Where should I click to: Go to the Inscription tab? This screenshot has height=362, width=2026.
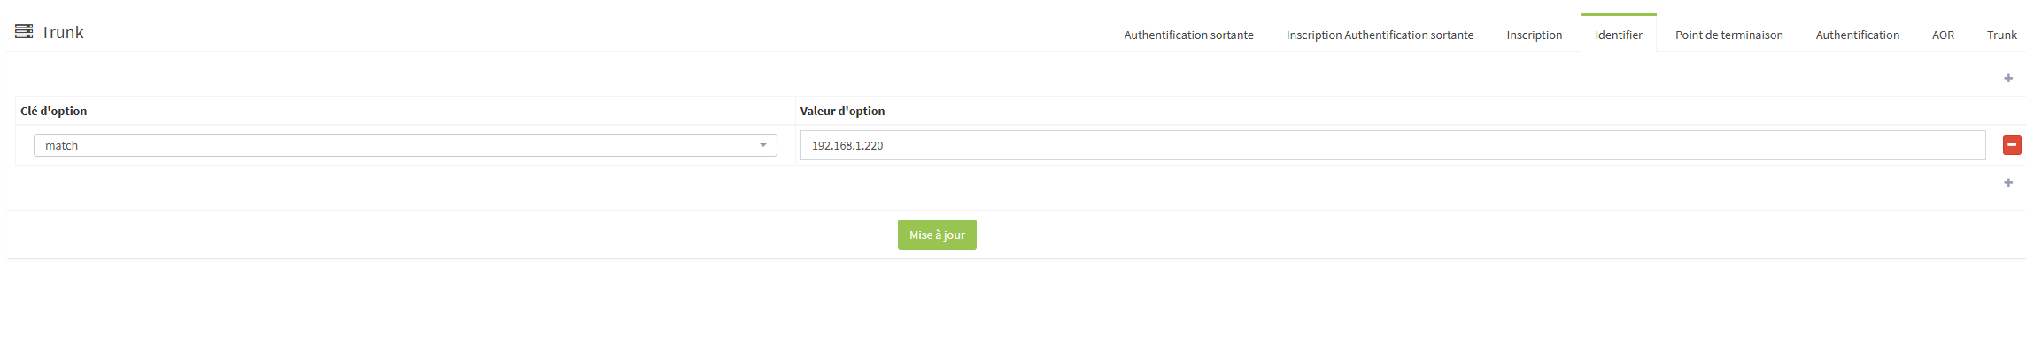(1534, 35)
